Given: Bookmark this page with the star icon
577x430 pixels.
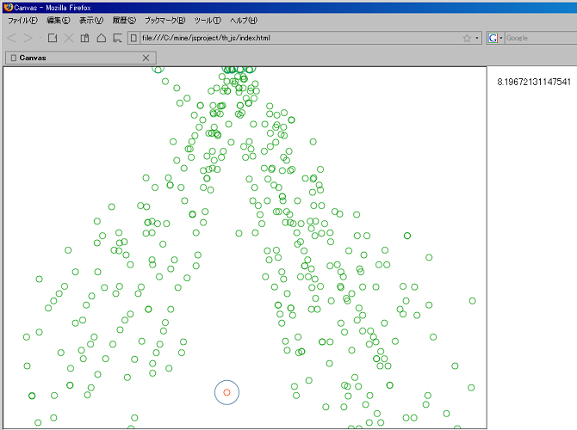Looking at the screenshot, I should coord(467,38).
